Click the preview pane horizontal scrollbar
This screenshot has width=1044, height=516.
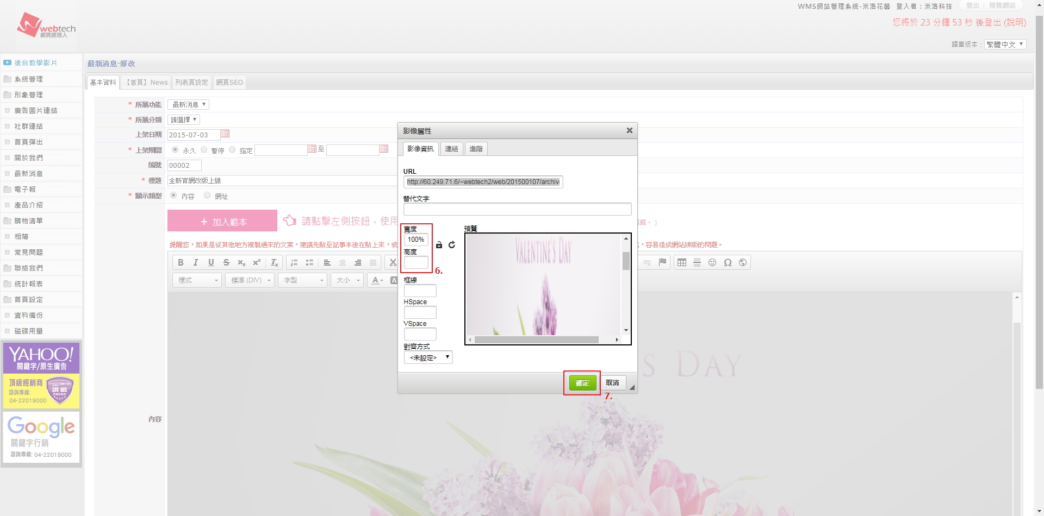536,340
